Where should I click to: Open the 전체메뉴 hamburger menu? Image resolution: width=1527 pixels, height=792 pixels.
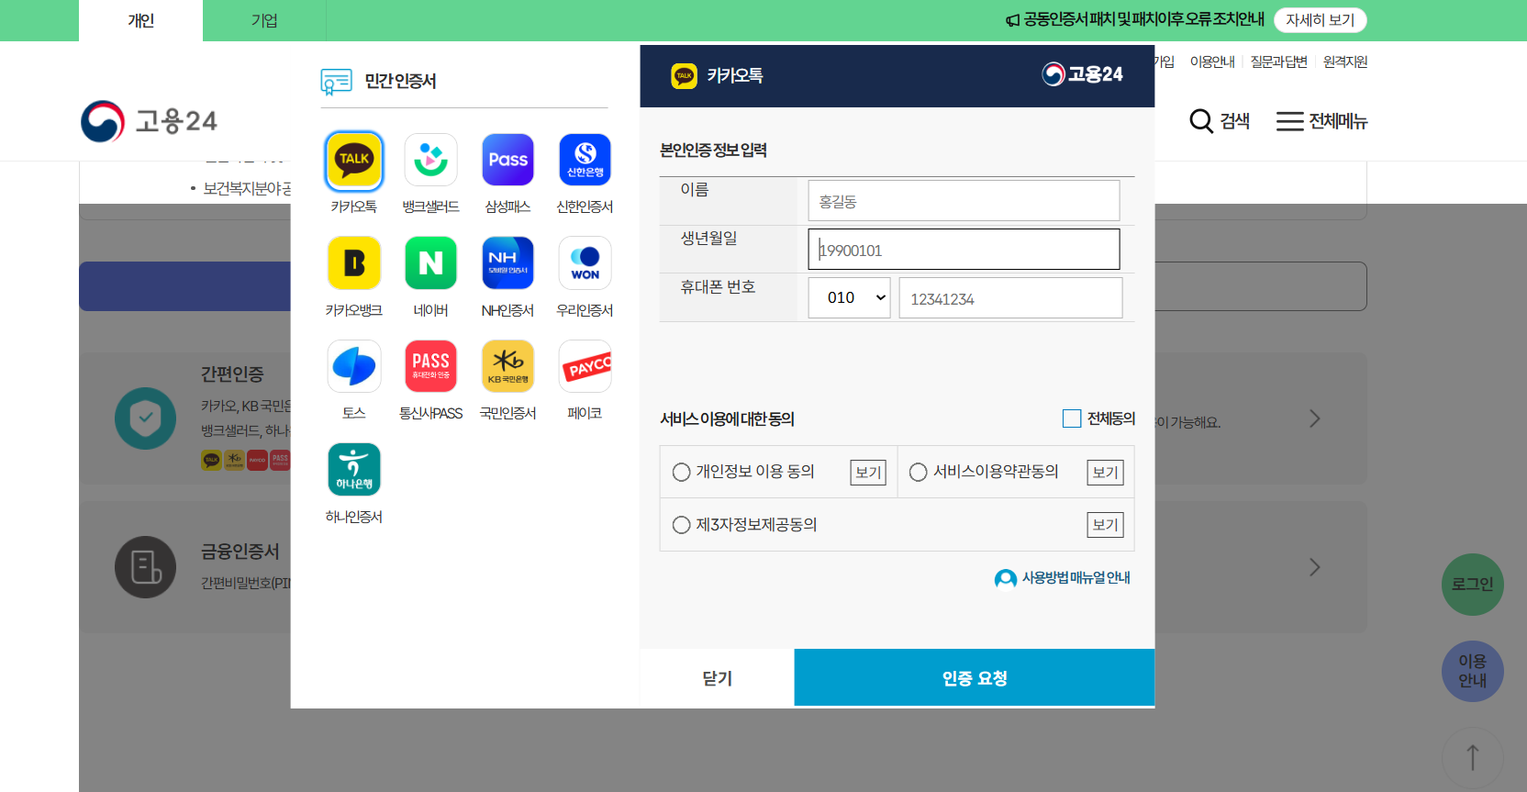[1321, 121]
